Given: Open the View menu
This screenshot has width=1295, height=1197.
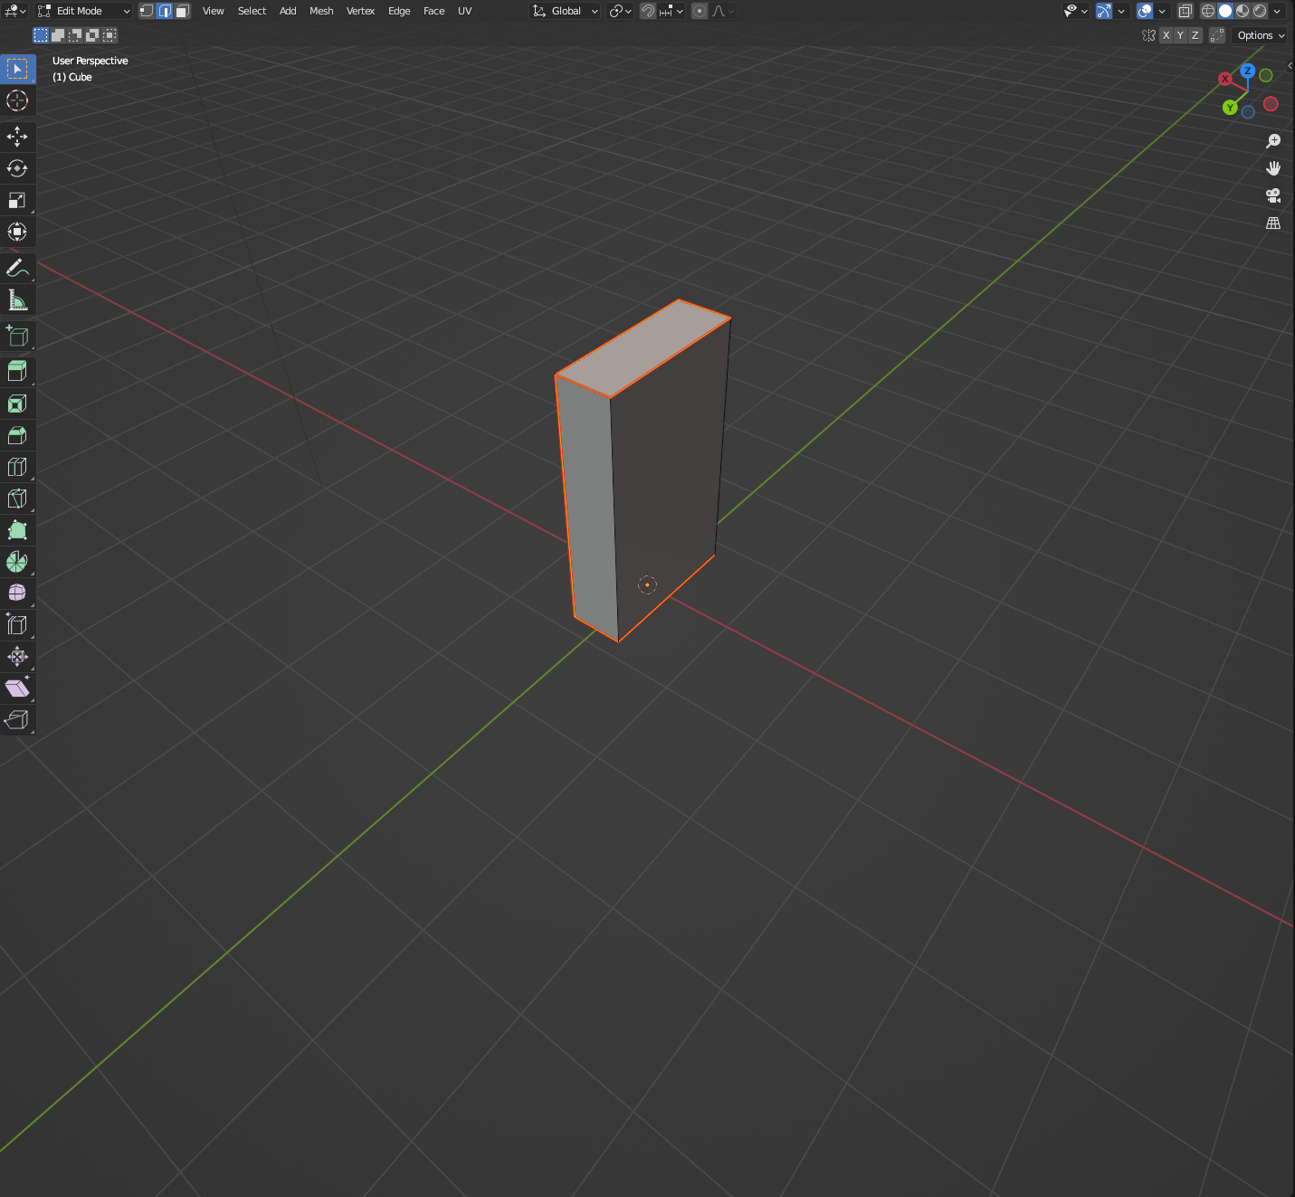Looking at the screenshot, I should (214, 11).
